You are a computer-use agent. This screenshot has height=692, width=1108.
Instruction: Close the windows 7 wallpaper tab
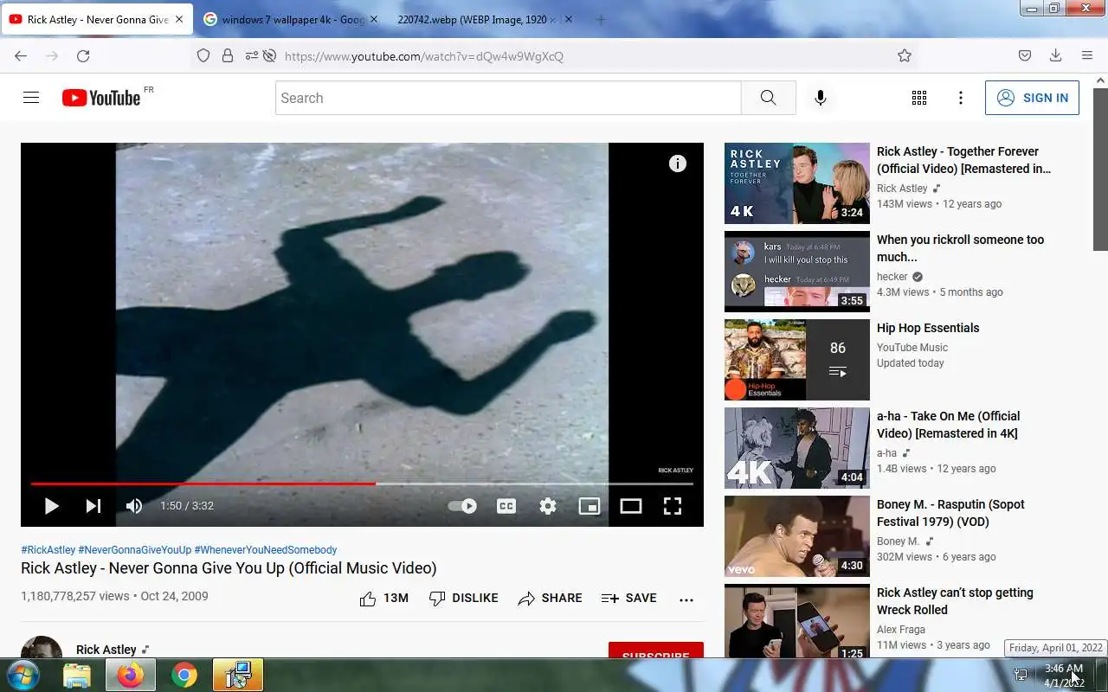pyautogui.click(x=374, y=19)
